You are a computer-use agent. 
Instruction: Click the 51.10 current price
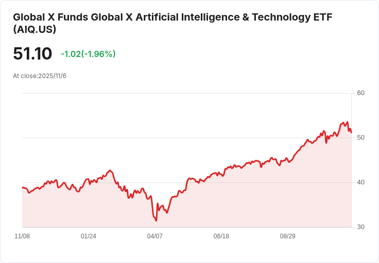click(32, 53)
